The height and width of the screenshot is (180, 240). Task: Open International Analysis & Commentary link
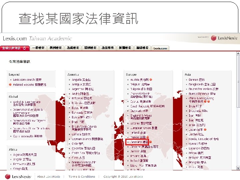pyautogui.click(x=28, y=113)
